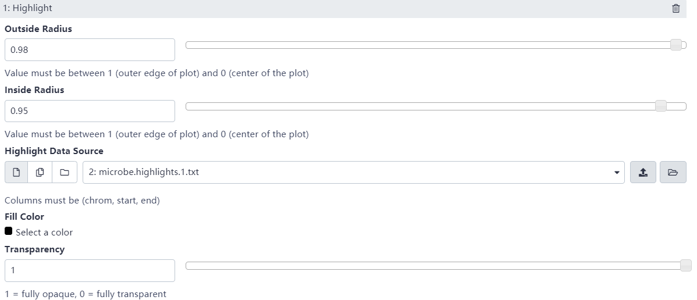Open the microbe.highlights.1.txt data source dropdown
Screen dimensions: 697x300
349,172
